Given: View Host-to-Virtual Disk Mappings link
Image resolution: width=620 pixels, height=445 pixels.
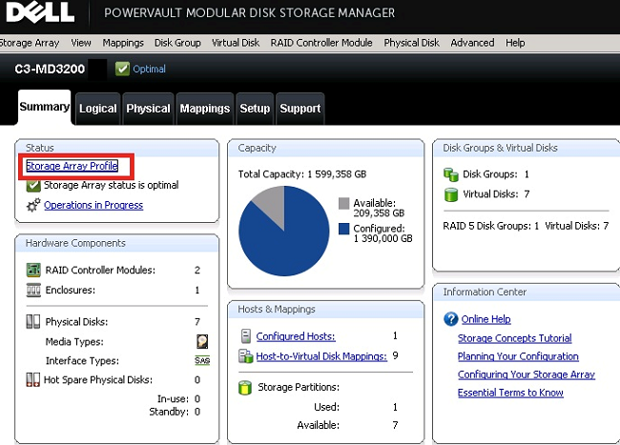Looking at the screenshot, I should (x=320, y=356).
